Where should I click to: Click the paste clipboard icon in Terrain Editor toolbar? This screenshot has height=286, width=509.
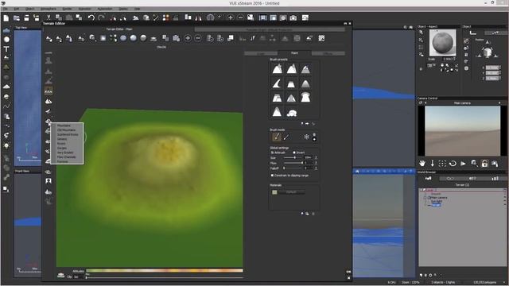click(x=176, y=38)
